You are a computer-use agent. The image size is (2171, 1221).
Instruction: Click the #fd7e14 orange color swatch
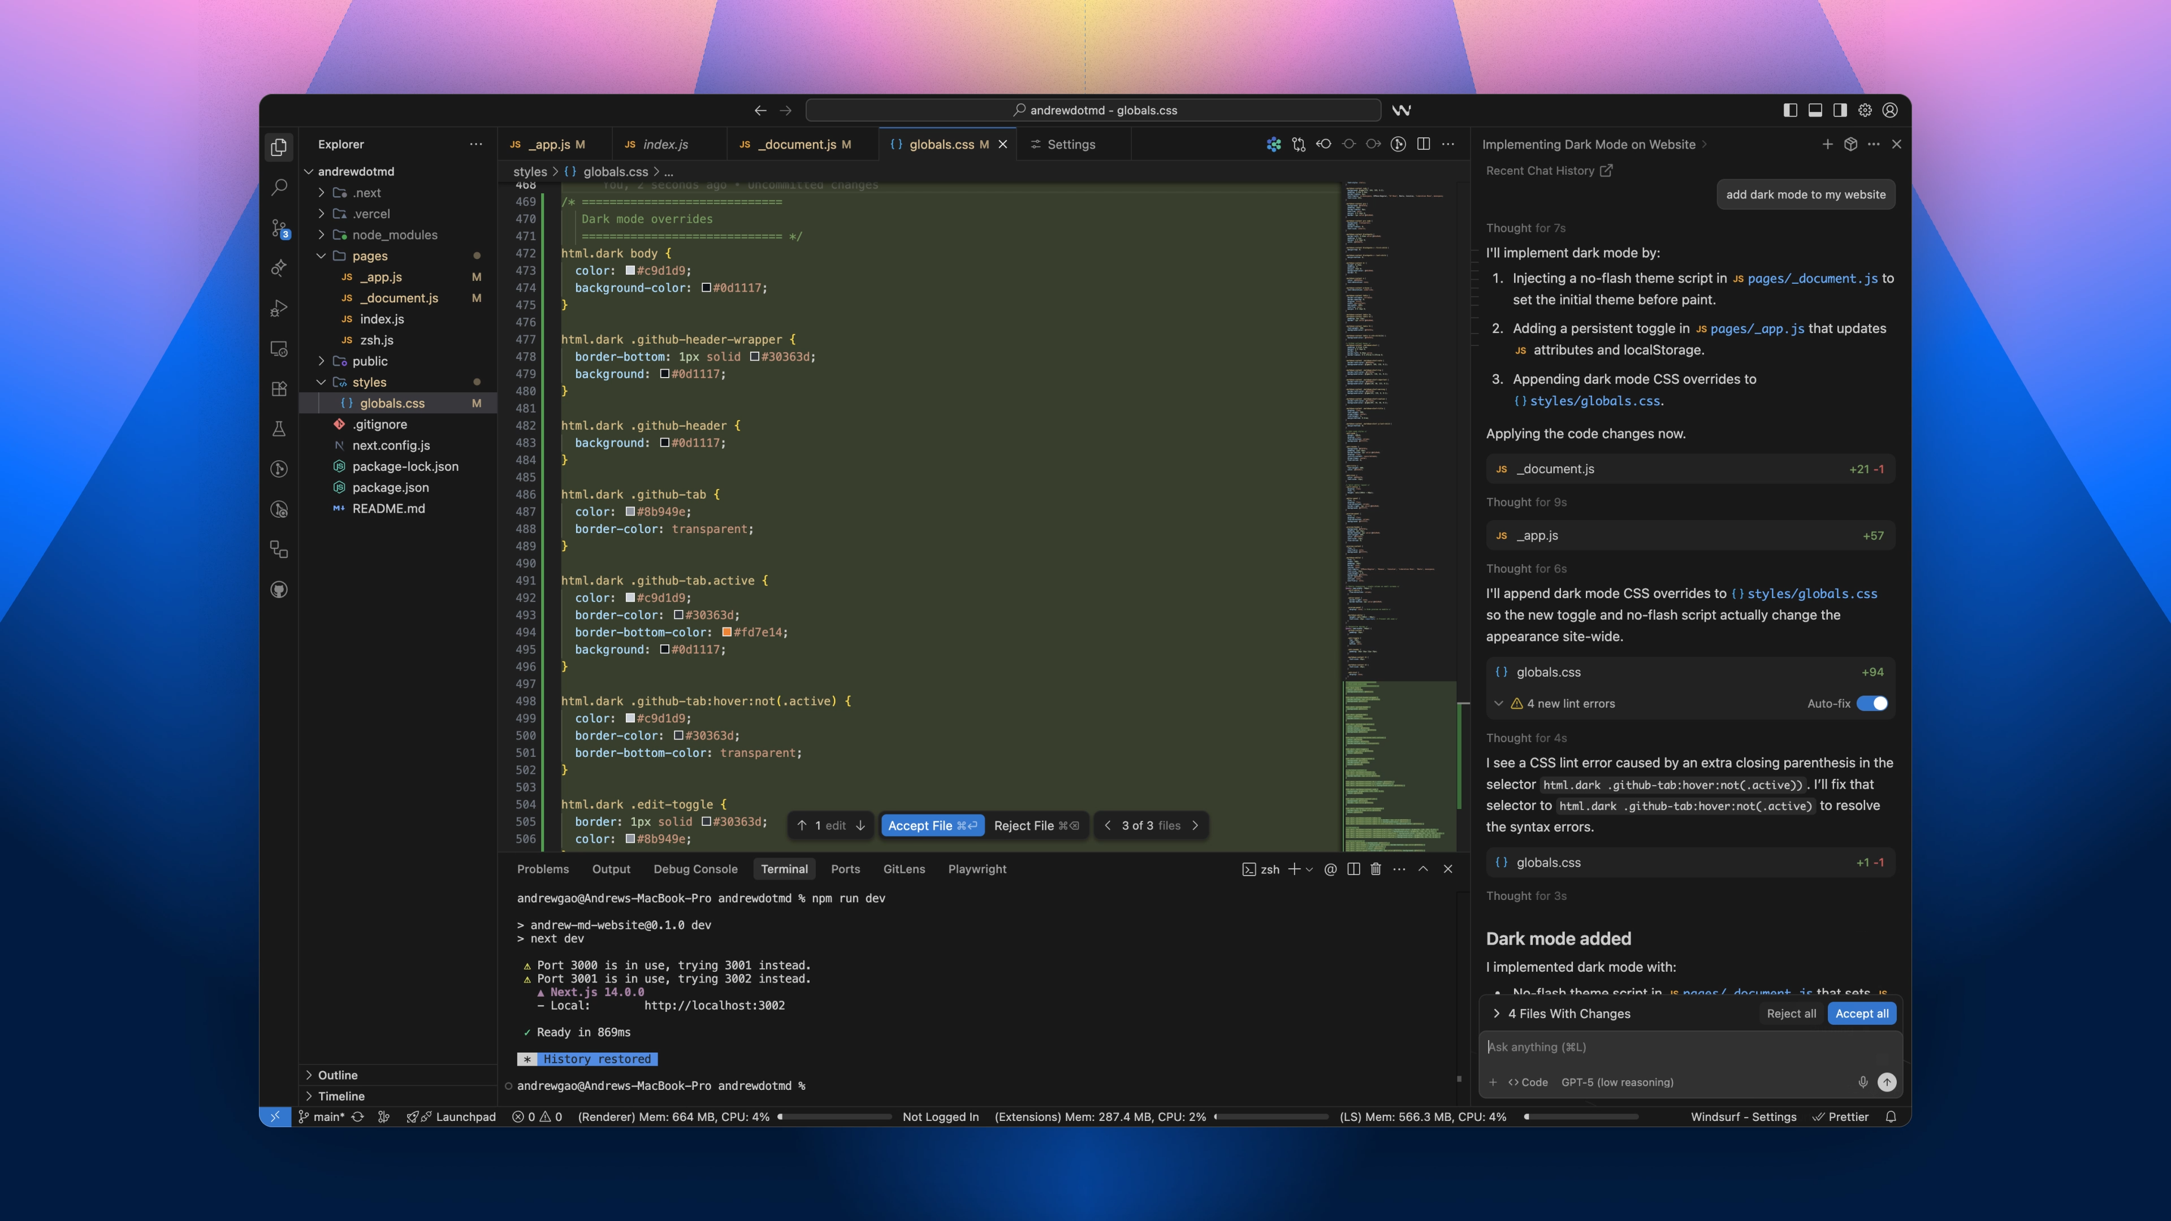(726, 632)
